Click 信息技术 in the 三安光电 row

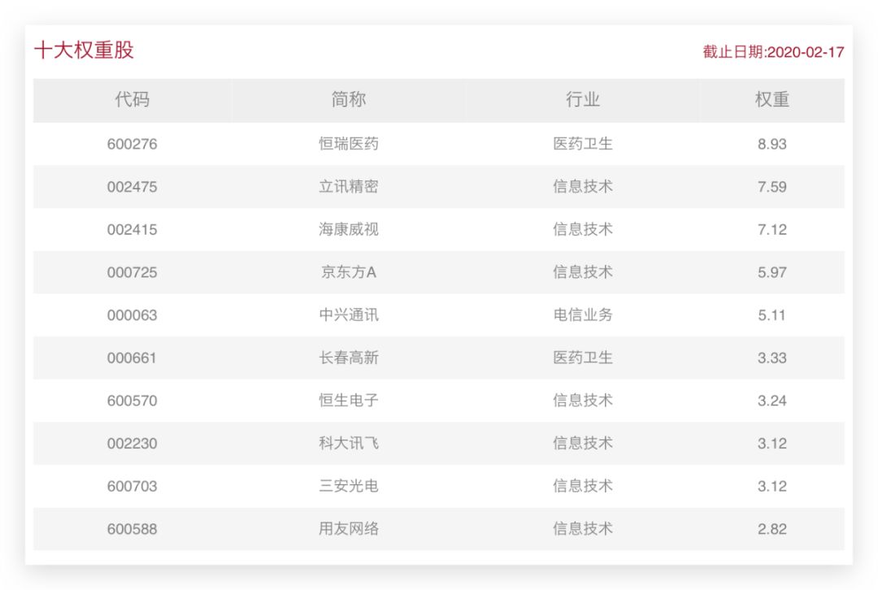pyautogui.click(x=582, y=486)
